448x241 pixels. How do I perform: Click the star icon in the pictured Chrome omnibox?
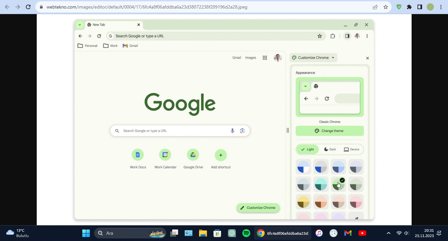320,36
